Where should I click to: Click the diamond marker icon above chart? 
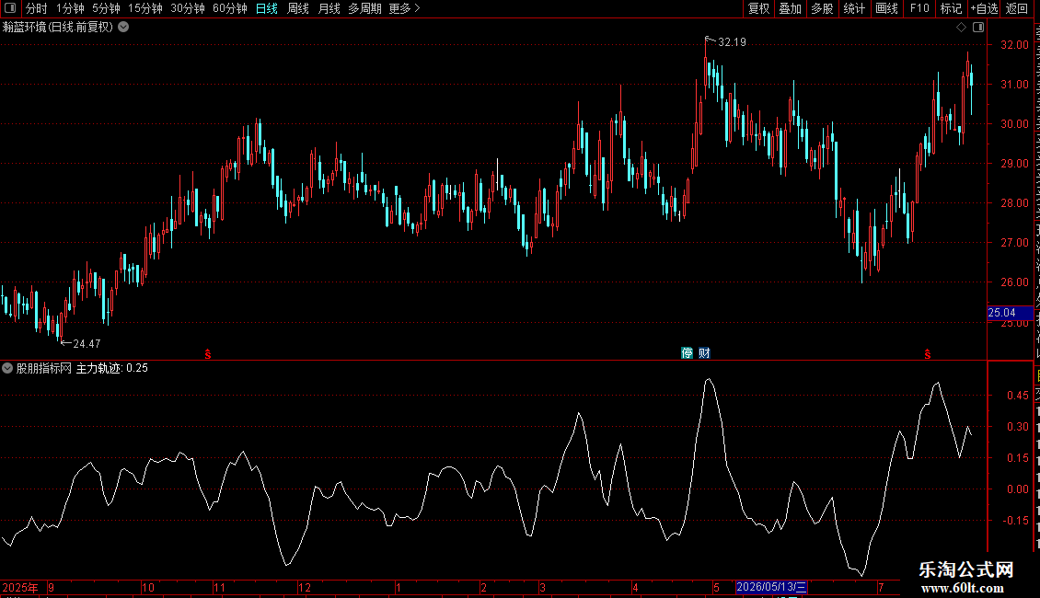click(961, 28)
